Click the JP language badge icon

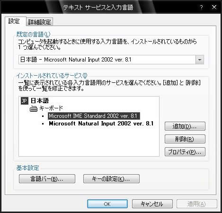point(25,101)
